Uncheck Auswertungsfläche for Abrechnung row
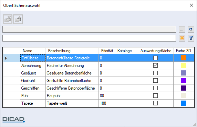Screen dimensions: 197x127 [155, 66]
